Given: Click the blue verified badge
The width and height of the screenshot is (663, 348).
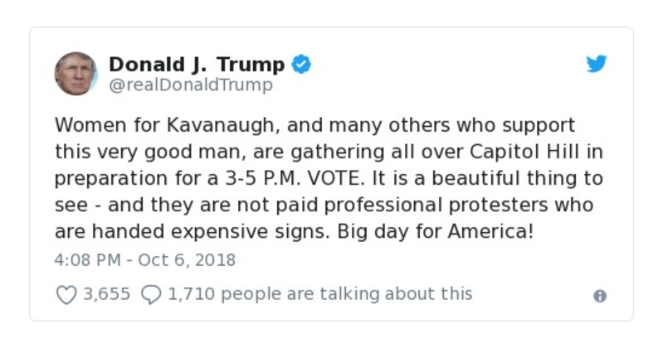Looking at the screenshot, I should click(x=301, y=65).
